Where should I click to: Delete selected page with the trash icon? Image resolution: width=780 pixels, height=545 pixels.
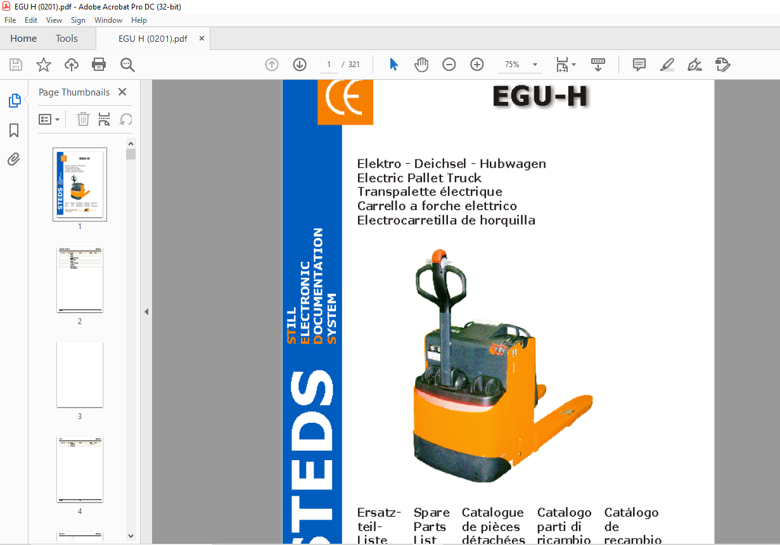click(x=83, y=119)
